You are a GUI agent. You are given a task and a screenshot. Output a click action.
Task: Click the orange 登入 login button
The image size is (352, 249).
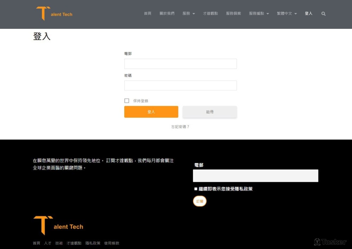click(151, 111)
